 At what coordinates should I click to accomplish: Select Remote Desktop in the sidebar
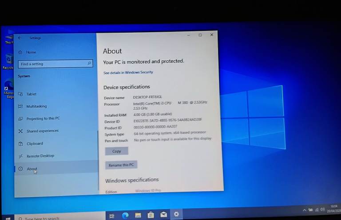tap(40, 156)
